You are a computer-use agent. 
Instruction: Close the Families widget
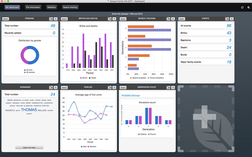pyautogui.click(x=114, y=88)
